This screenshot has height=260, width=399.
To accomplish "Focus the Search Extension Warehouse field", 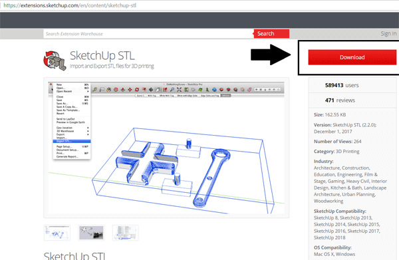I will (x=148, y=34).
